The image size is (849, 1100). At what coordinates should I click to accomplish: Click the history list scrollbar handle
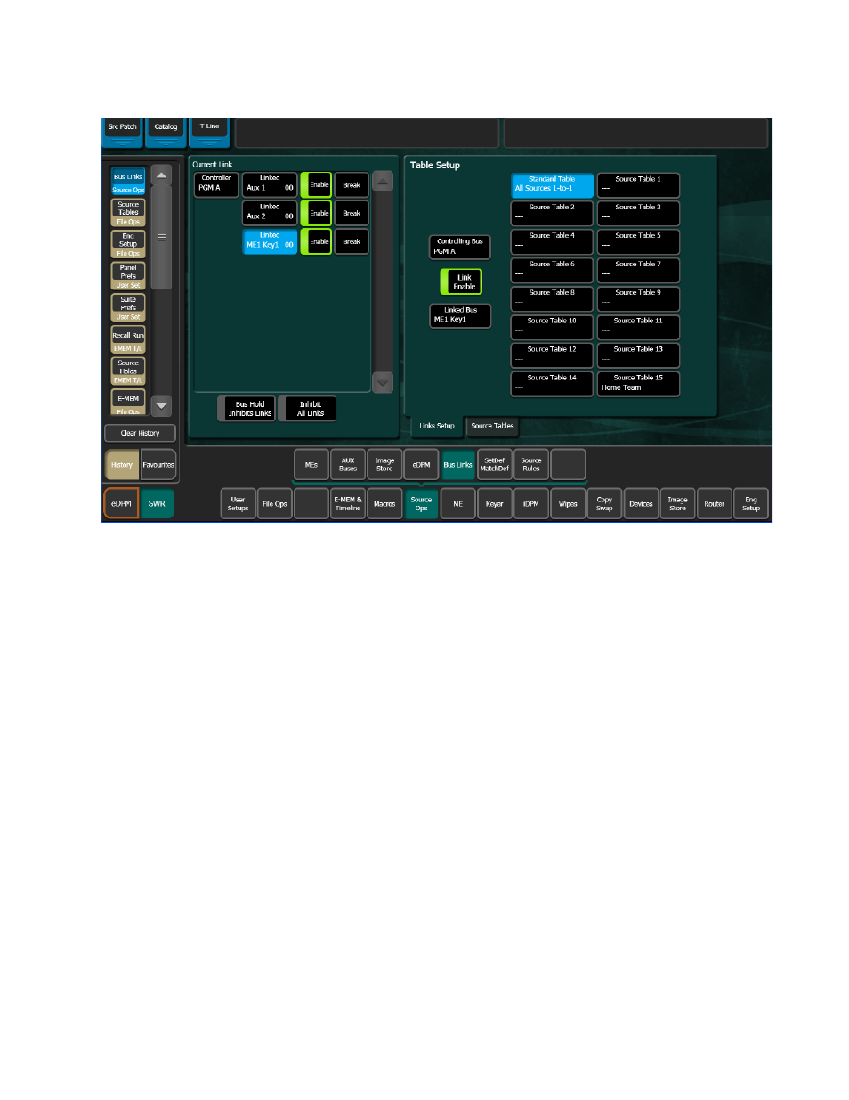[x=161, y=238]
